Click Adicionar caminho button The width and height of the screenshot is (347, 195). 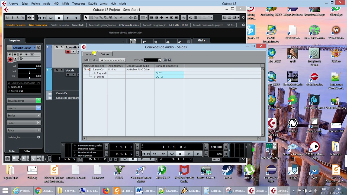point(112,60)
